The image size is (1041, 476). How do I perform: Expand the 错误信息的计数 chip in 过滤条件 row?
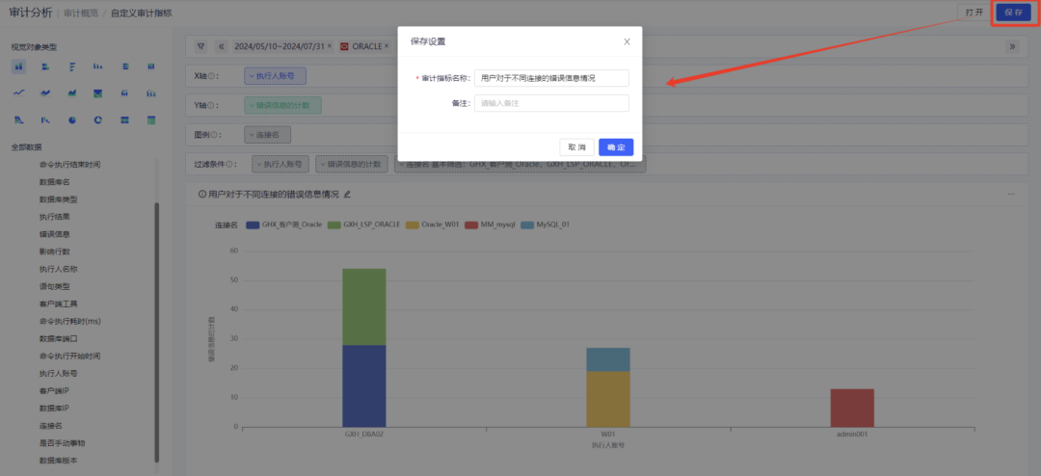[x=352, y=164]
